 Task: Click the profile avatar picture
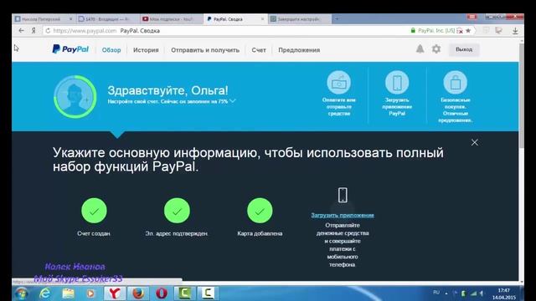(75, 97)
